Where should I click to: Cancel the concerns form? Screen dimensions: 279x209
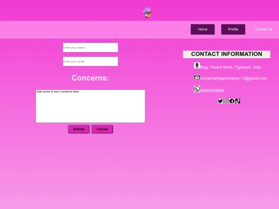click(102, 129)
